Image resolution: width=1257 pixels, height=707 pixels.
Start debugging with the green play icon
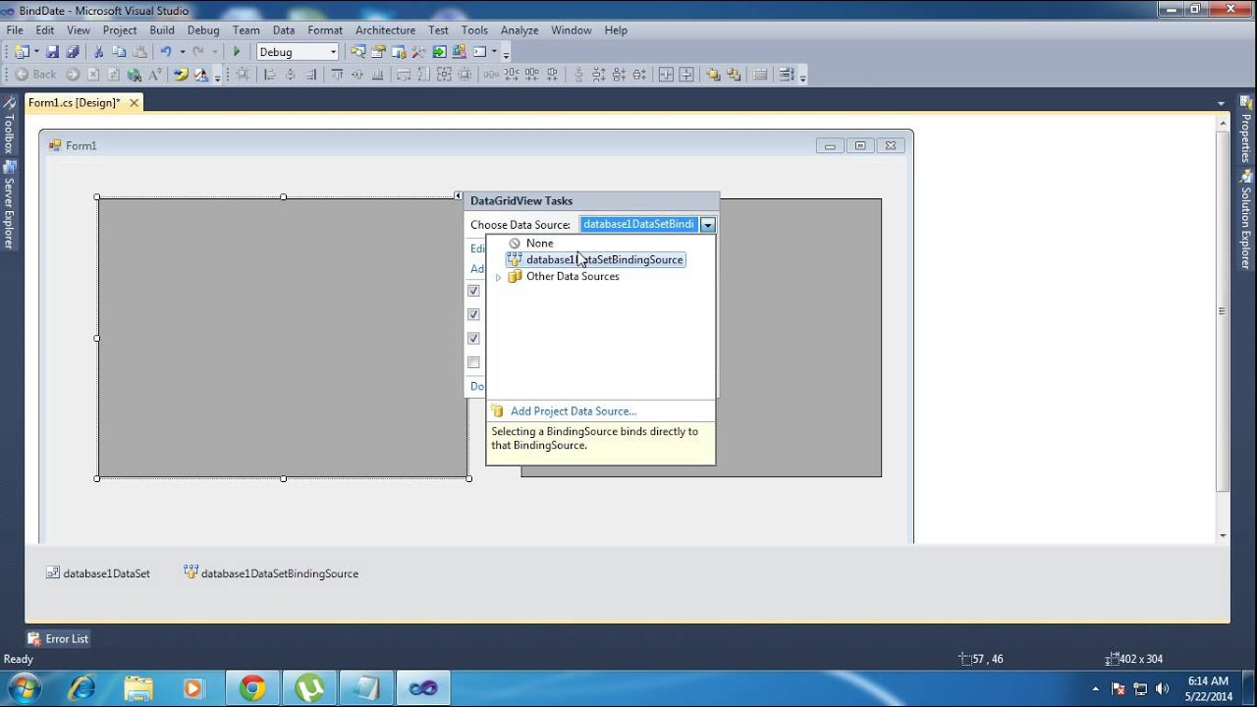tap(237, 52)
